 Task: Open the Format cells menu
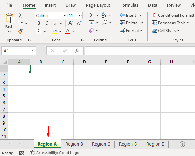click(x=131, y=31)
